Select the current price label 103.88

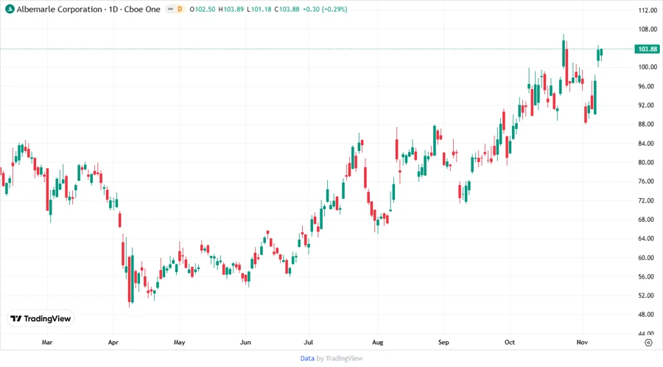(648, 49)
